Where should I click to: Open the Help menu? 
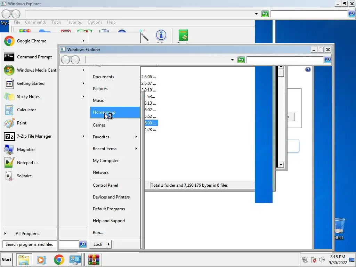[111, 22]
